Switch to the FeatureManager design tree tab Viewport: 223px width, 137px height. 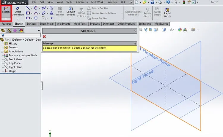coord(3,31)
